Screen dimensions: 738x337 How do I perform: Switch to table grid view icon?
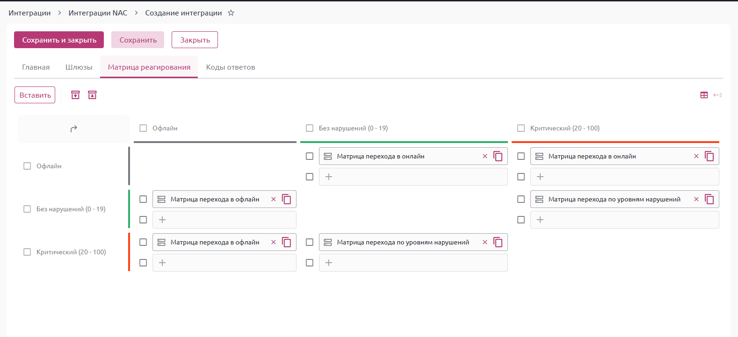point(704,95)
